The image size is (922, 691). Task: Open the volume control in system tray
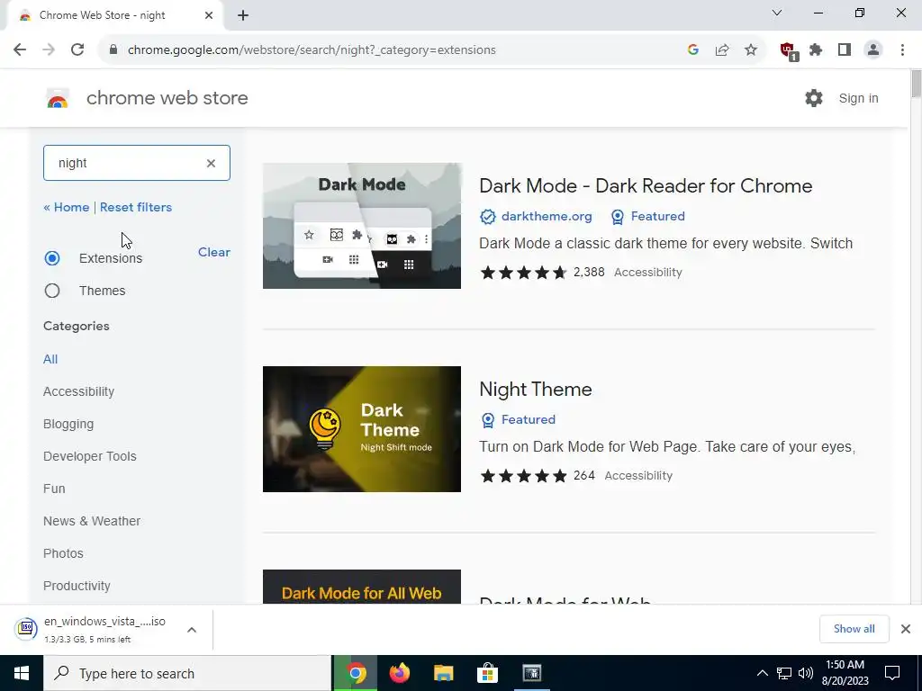806,673
